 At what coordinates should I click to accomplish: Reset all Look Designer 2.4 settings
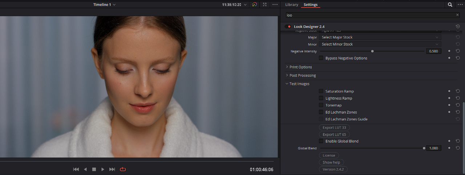(x=458, y=26)
